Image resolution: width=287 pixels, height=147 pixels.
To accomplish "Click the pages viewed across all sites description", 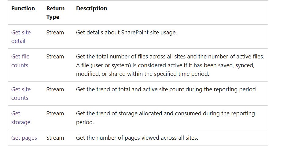I will point(137,138).
